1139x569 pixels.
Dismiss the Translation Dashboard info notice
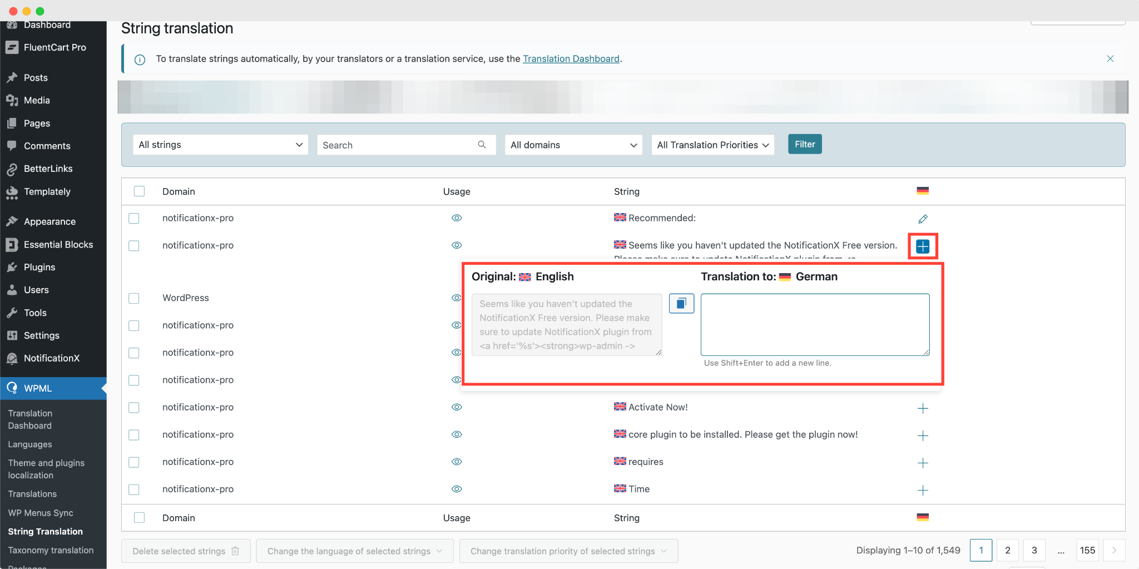[1110, 59]
